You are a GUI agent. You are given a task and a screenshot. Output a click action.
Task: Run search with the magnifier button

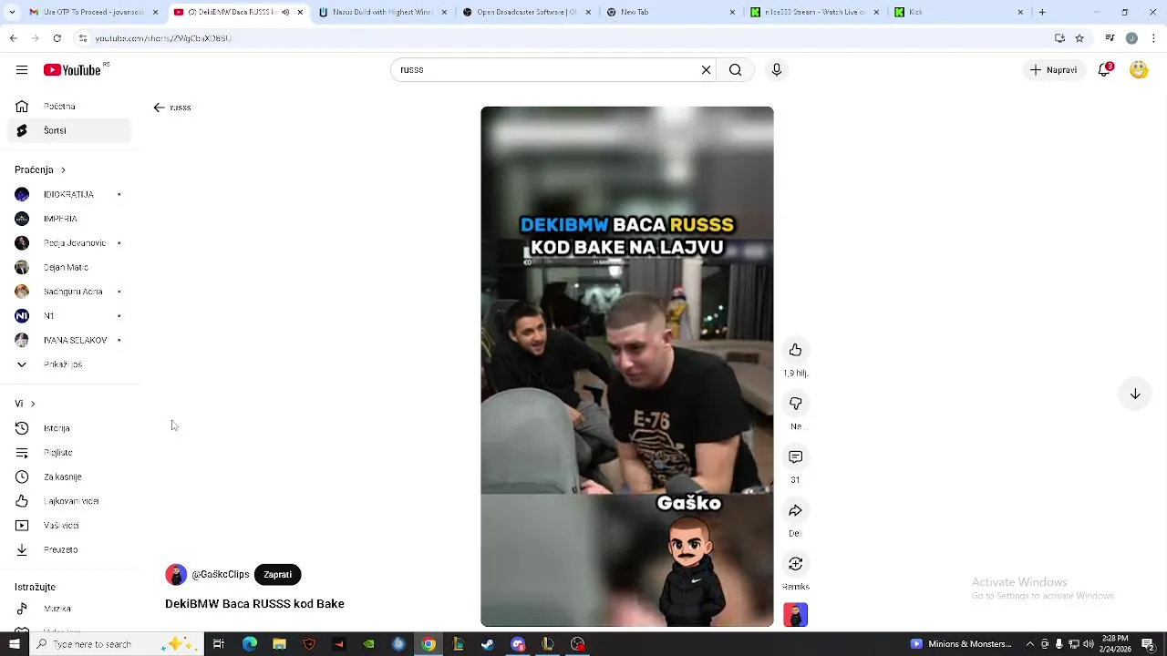point(735,70)
